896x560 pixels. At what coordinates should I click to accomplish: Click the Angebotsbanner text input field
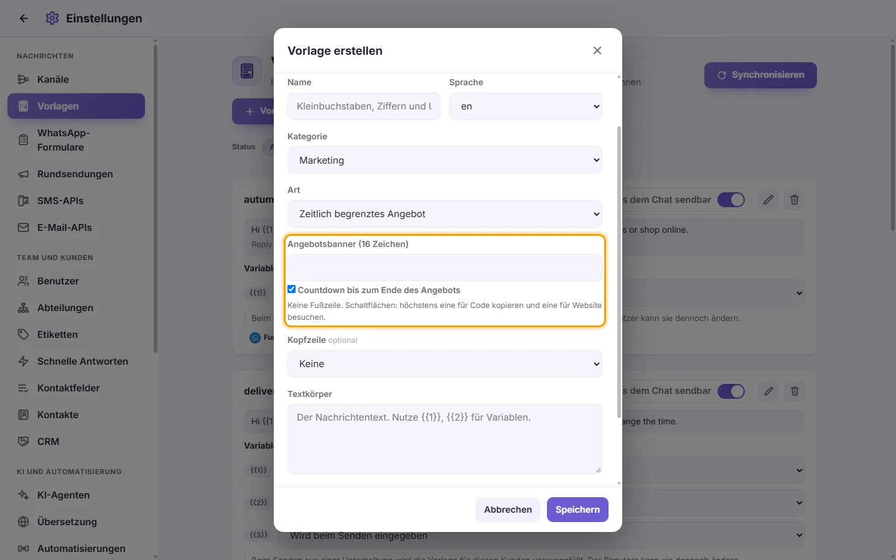point(445,268)
